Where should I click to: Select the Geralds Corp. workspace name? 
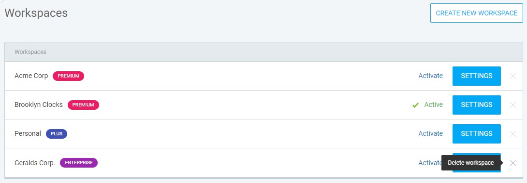pyautogui.click(x=35, y=163)
